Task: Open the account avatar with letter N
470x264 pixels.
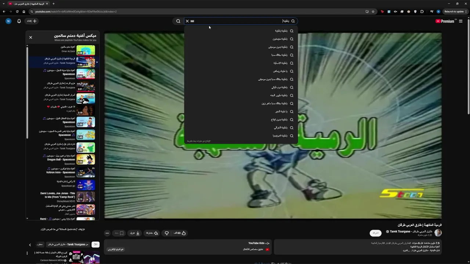Action: [x=8, y=21]
